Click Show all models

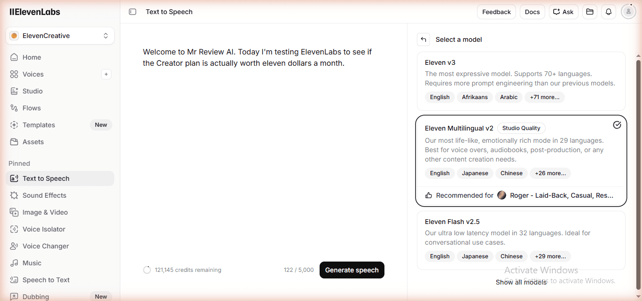521,282
